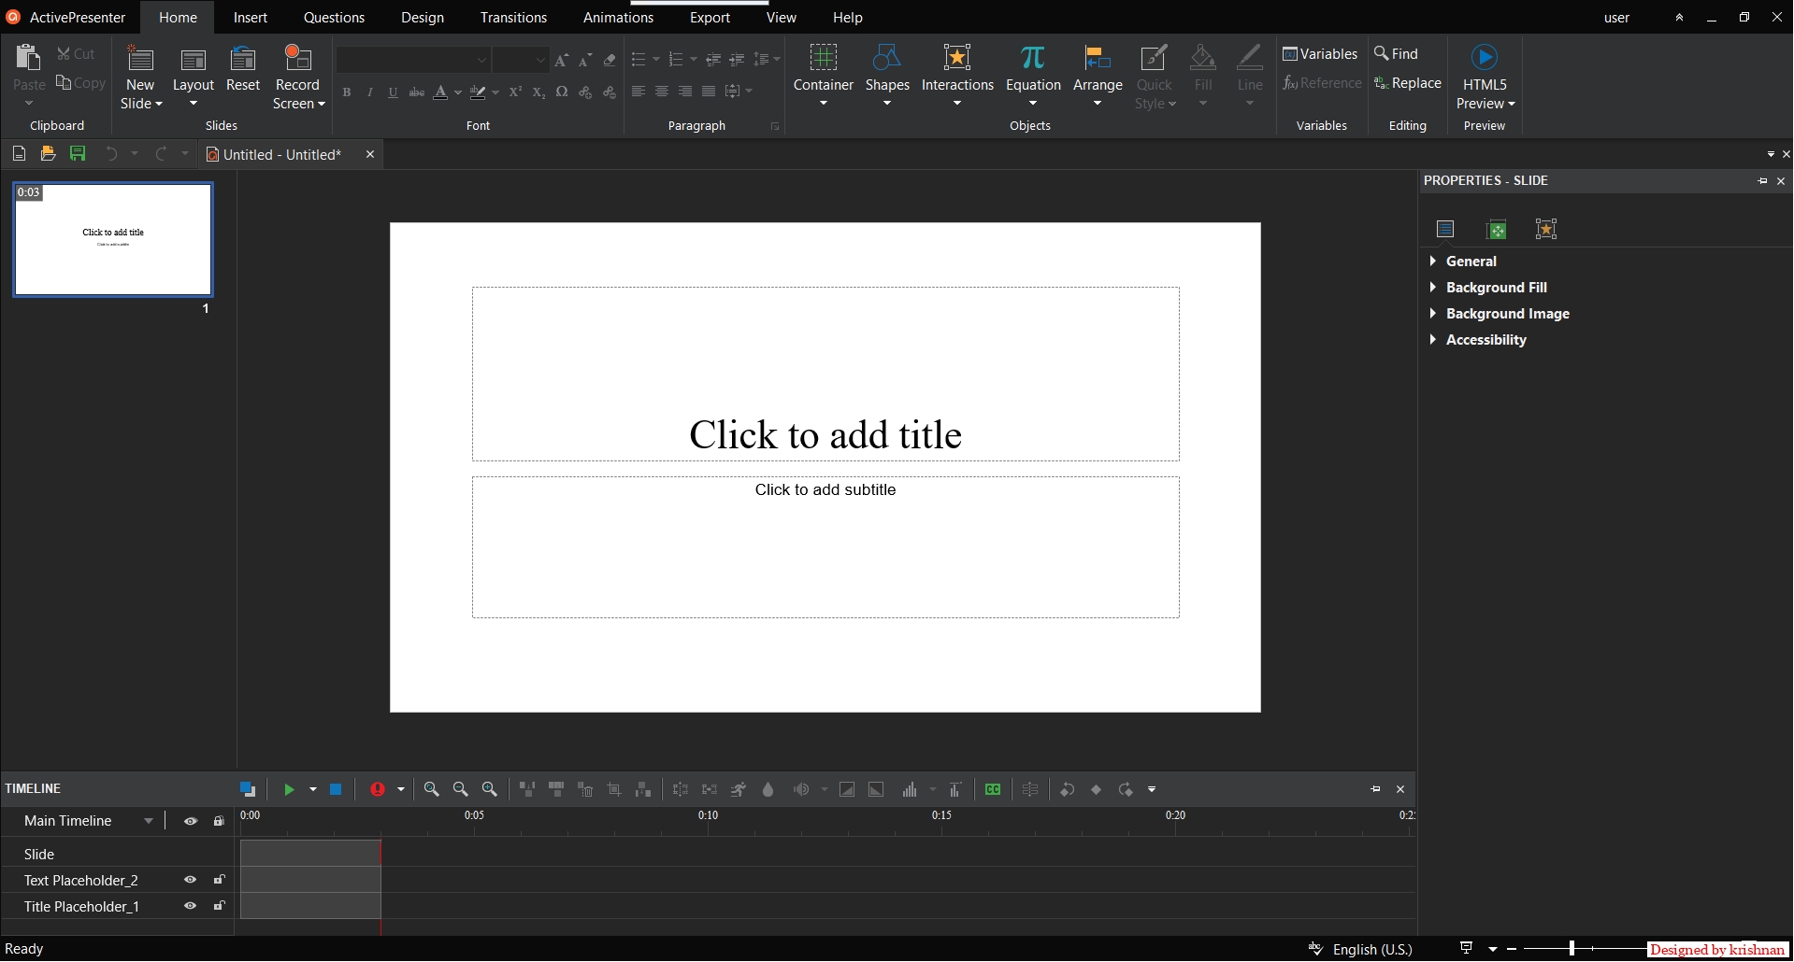Screen dimensions: 1794x962
Task: Open the Interactivity tab with star icon
Action: [1546, 229]
